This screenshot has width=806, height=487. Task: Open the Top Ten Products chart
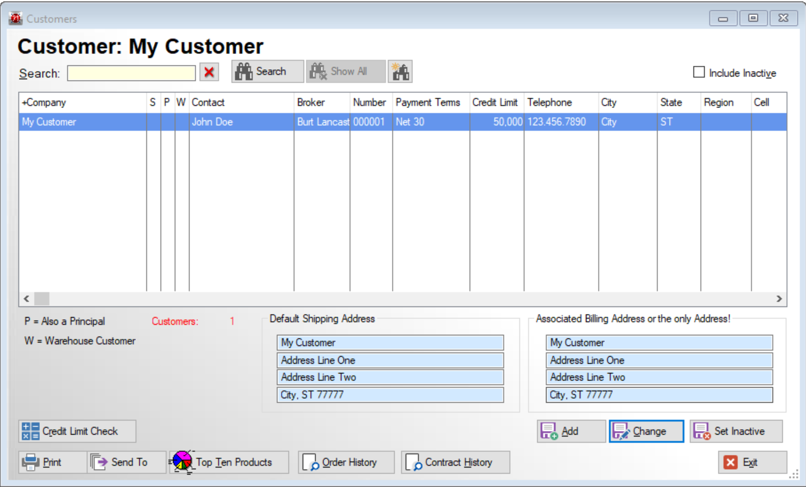[x=229, y=462]
